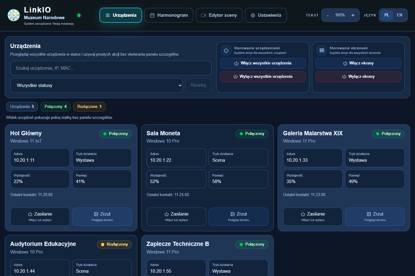Click the grid icon beside Sterowanie ekranami
The image size is (415, 276).
click(x=322, y=50)
